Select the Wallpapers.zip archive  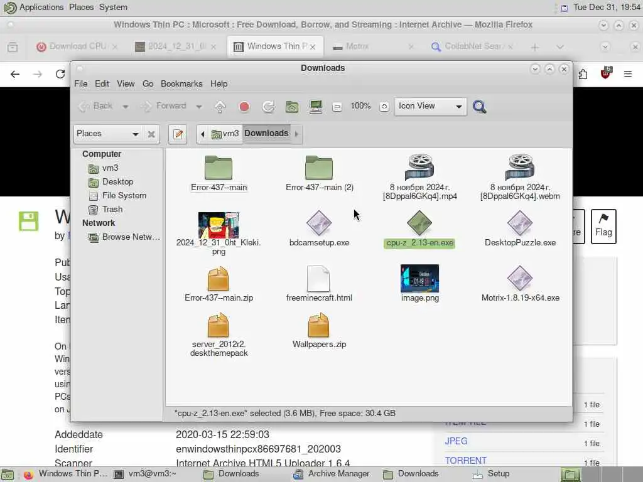point(319,330)
